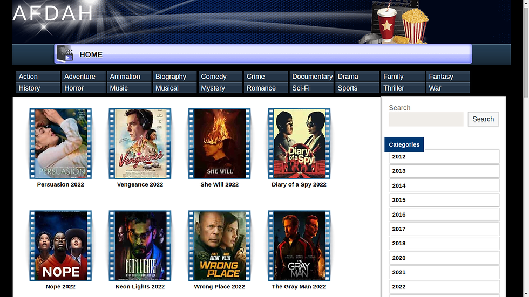The image size is (529, 297).
Task: Open the Mystery genre
Action: click(x=220, y=88)
